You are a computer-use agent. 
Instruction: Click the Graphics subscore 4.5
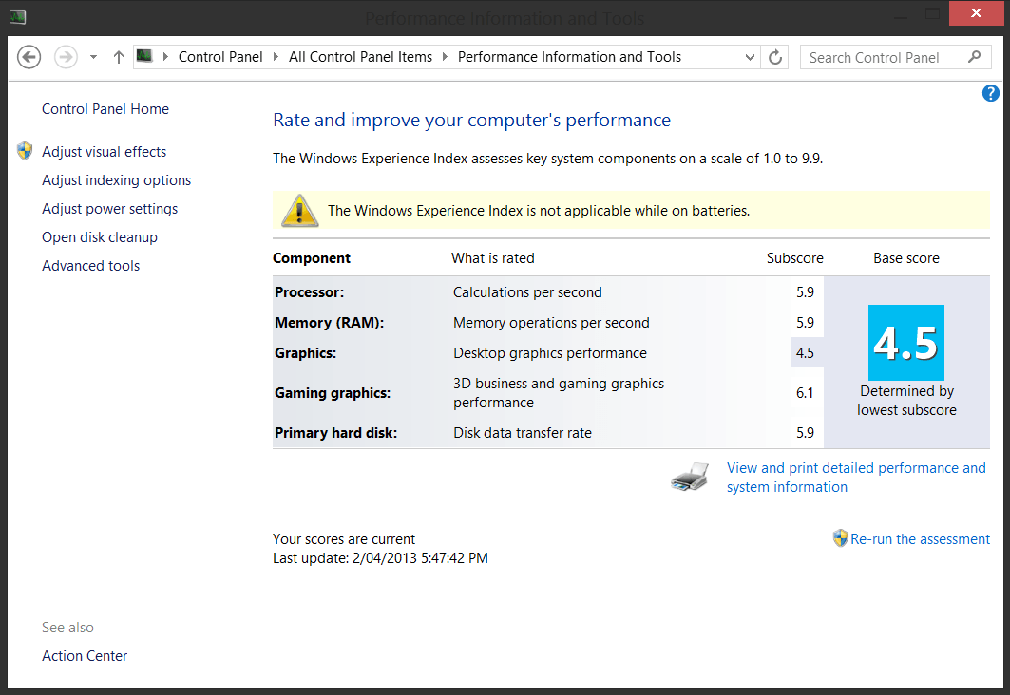(x=805, y=352)
